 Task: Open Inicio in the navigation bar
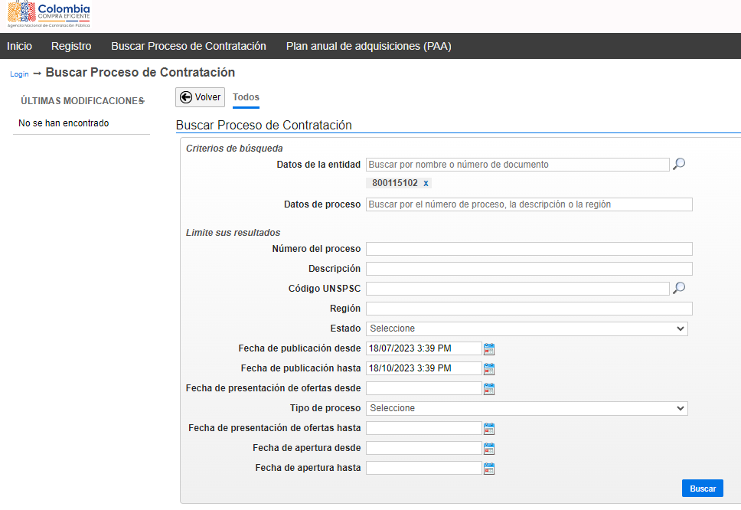[19, 46]
